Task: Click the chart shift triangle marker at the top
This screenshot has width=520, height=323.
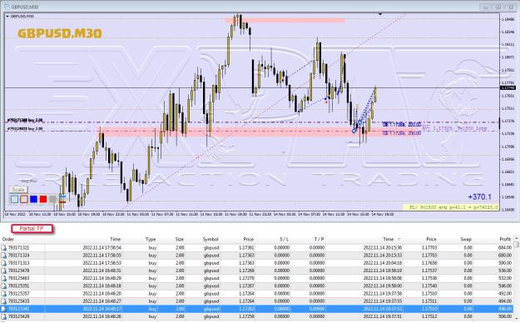Action: [380, 14]
